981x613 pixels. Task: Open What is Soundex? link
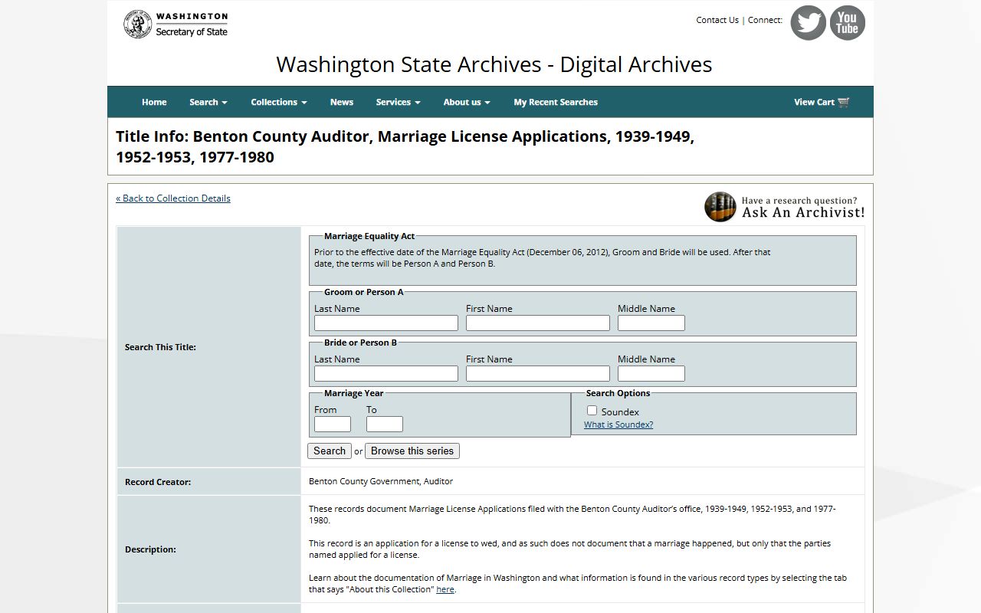coord(618,425)
